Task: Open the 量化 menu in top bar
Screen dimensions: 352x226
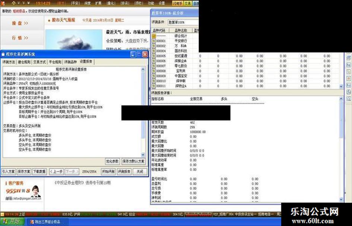Action: 111,3
